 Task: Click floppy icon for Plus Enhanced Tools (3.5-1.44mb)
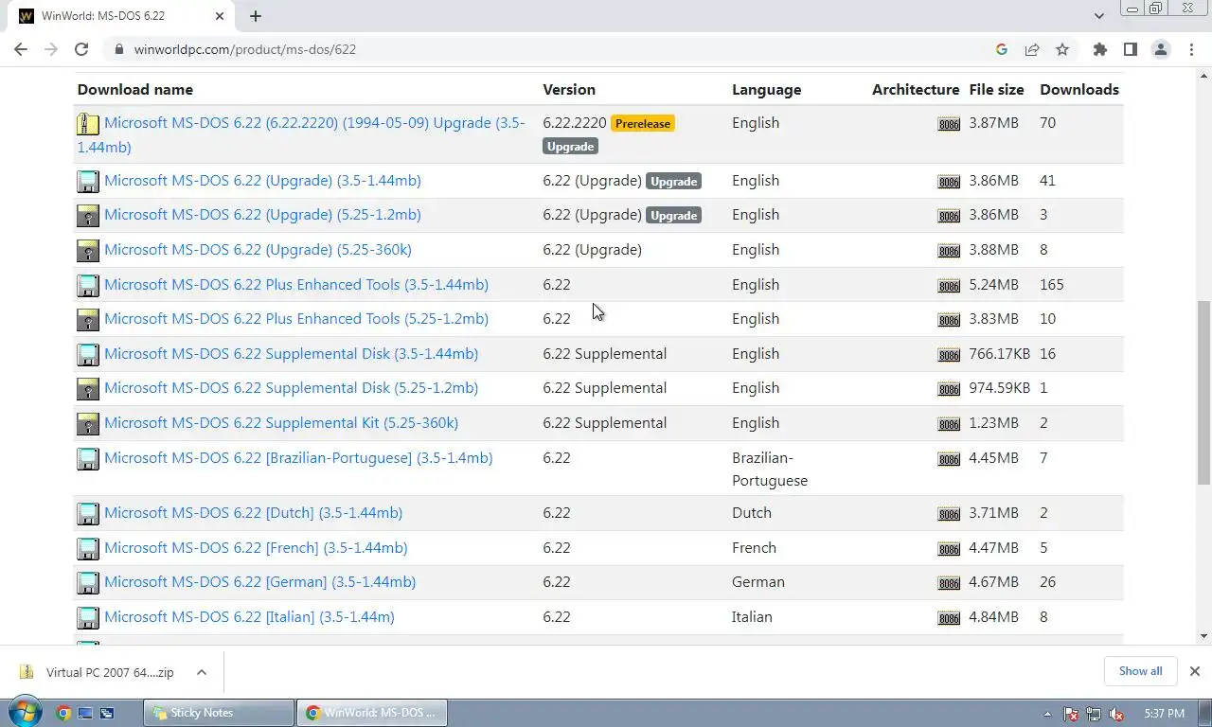pyautogui.click(x=88, y=285)
